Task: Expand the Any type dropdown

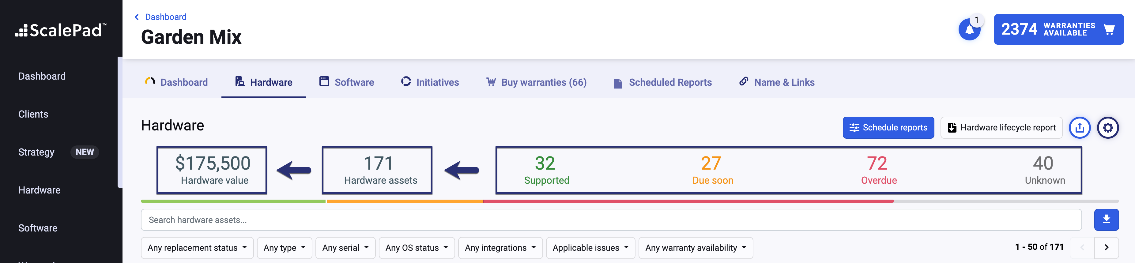Action: point(285,248)
